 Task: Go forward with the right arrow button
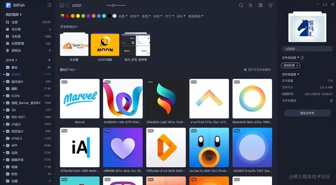pyautogui.click(x=67, y=5)
